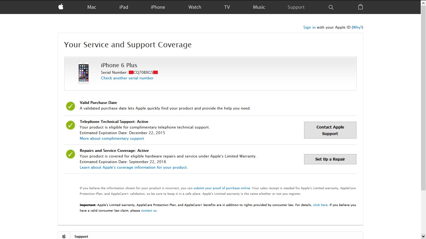Open Learn about Apple's coverage information link
426x239 pixels.
point(134,167)
